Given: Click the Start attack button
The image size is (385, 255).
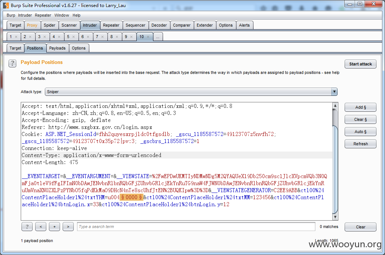Looking at the screenshot, I should [361, 64].
